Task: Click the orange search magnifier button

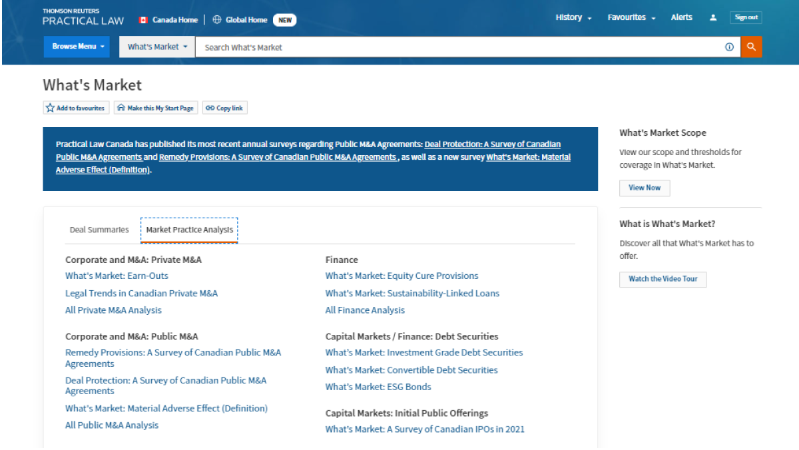Action: 751,47
